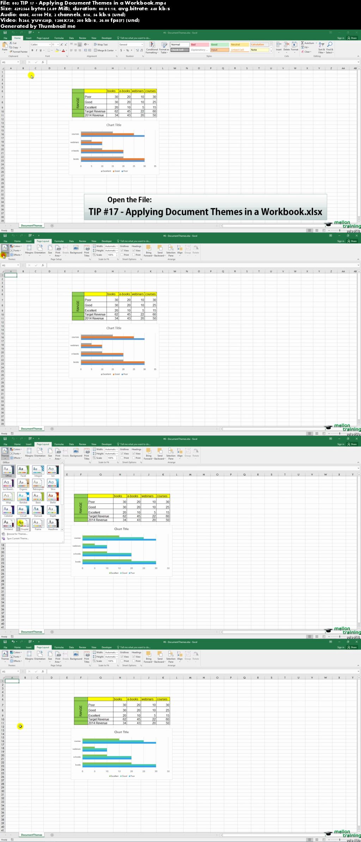Toggle Underline in the Font group
The width and height of the screenshot is (361, 842).
[x=41, y=50]
